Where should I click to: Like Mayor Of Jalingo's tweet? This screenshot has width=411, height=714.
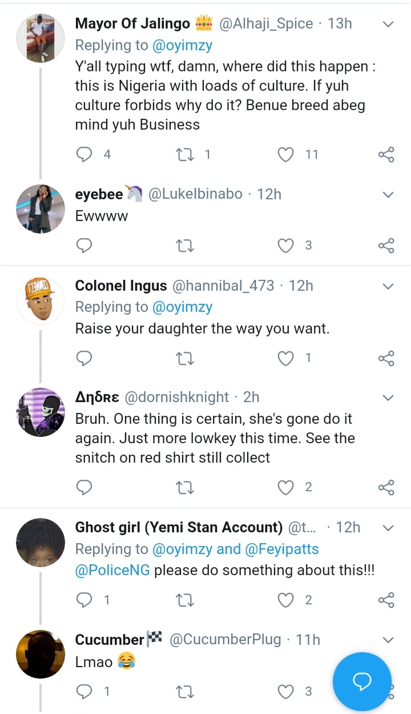(x=285, y=154)
